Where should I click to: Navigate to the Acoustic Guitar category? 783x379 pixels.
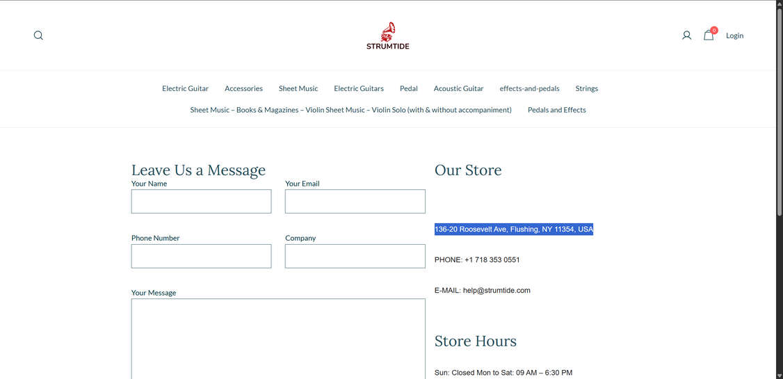point(458,88)
